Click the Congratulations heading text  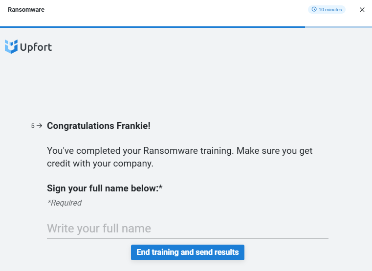point(99,126)
